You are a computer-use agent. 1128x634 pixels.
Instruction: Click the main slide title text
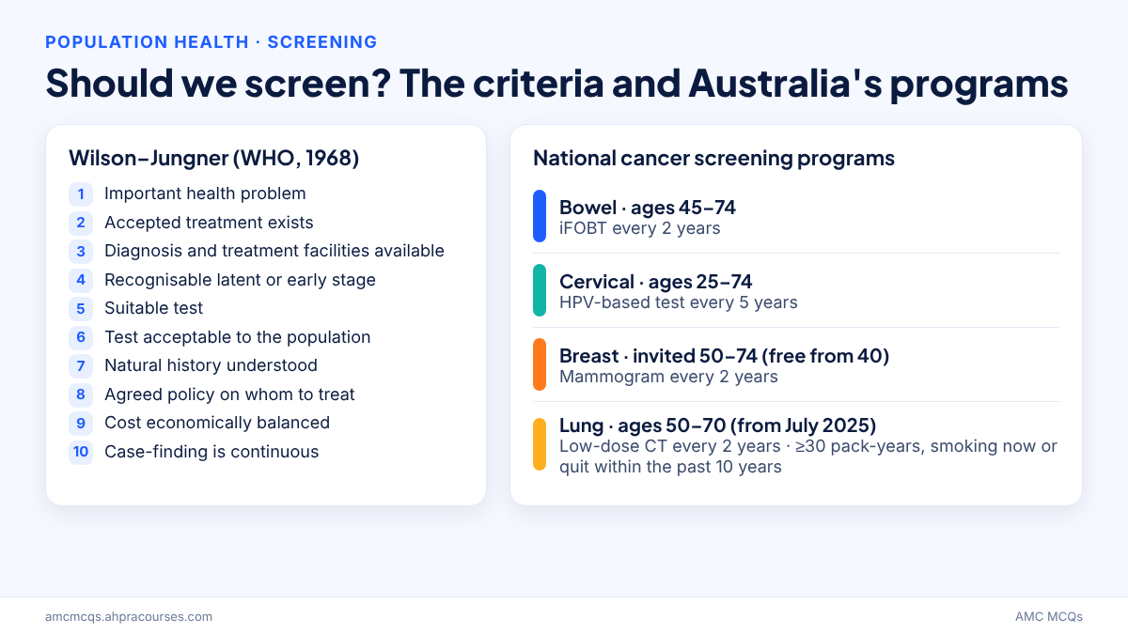(x=556, y=84)
